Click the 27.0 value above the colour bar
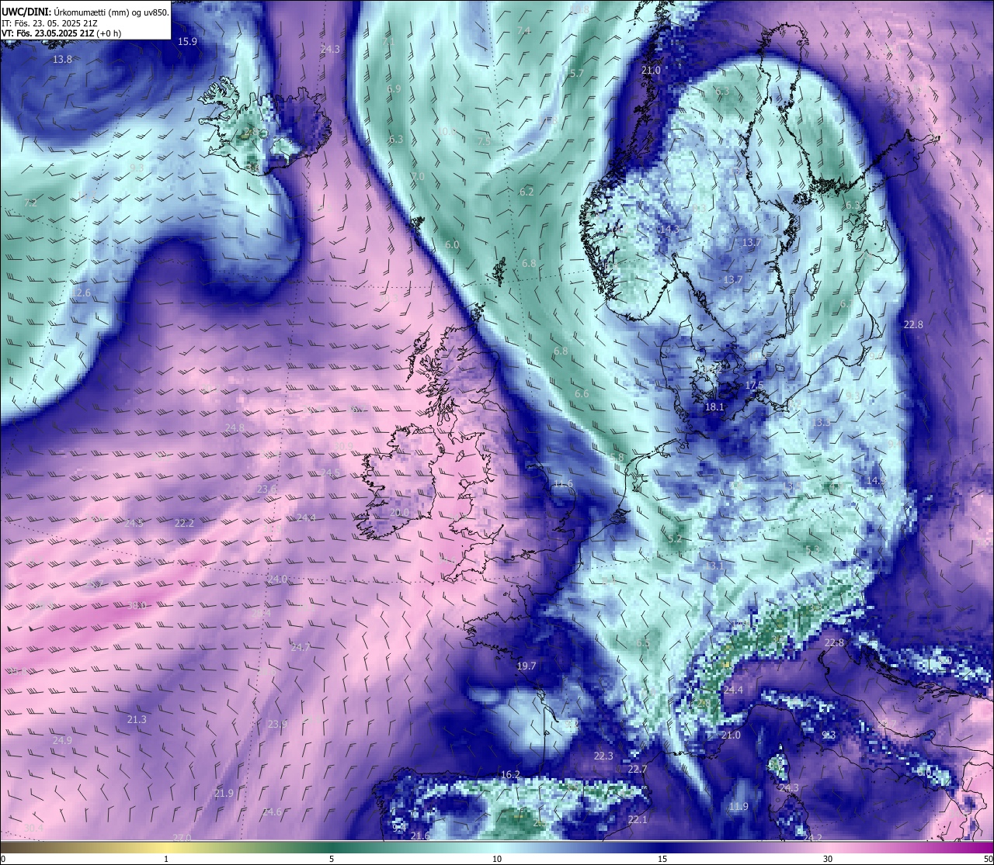 (x=181, y=838)
